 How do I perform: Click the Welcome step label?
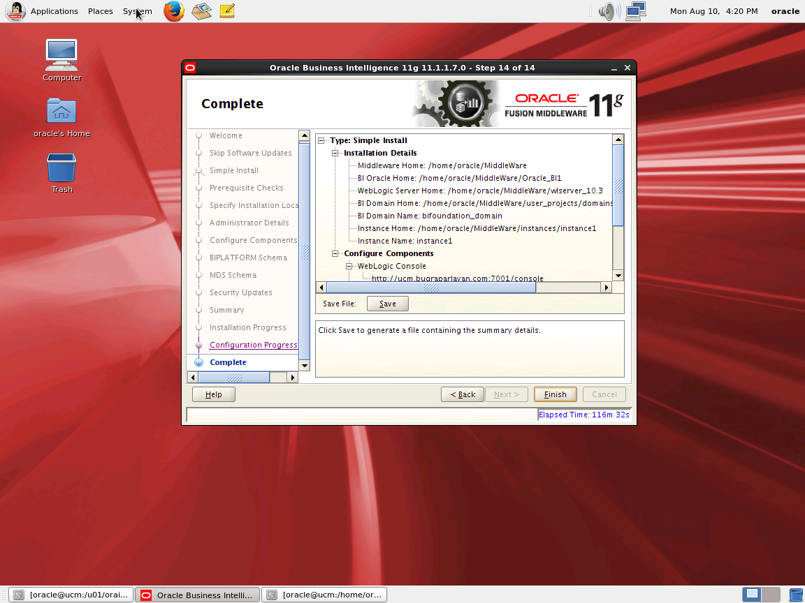coord(226,135)
